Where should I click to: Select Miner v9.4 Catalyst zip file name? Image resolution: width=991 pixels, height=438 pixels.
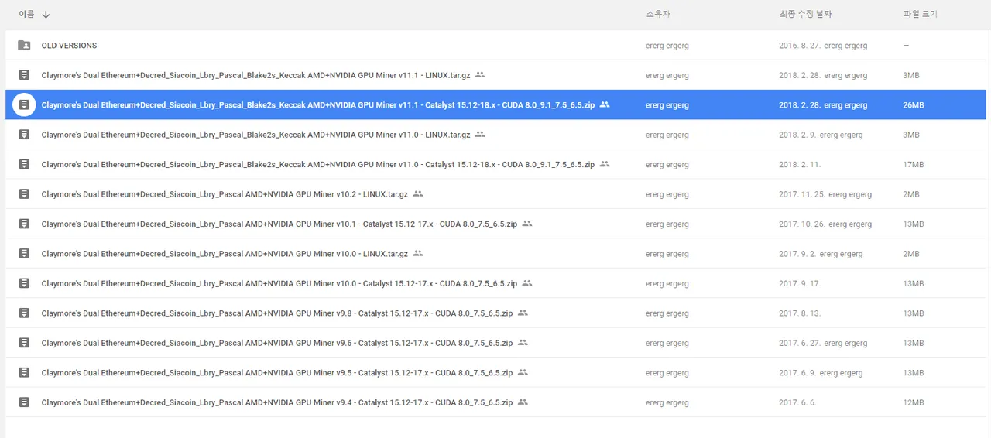coord(277,402)
